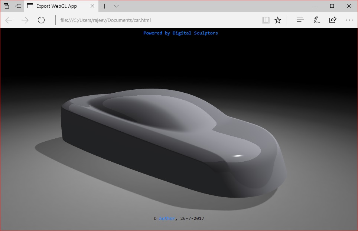Set these tabs aside icon
This screenshot has height=231, width=358.
point(18,6)
